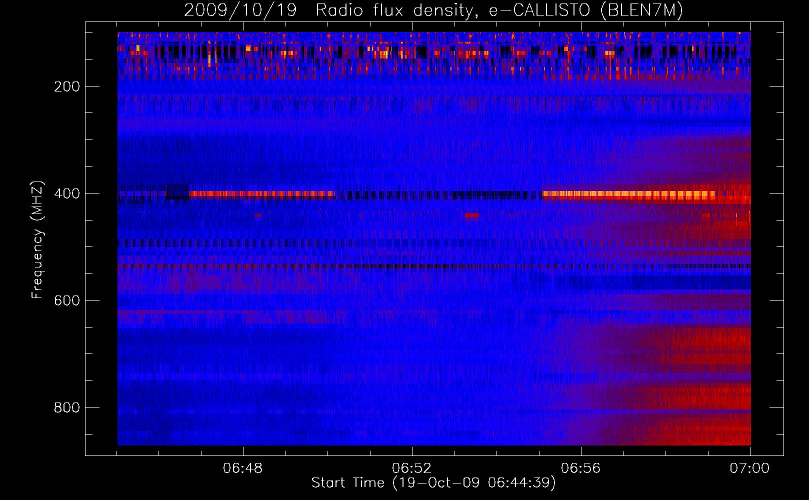The image size is (809, 500).
Task: Click the 06:48 time tick label
Action: [x=243, y=468]
